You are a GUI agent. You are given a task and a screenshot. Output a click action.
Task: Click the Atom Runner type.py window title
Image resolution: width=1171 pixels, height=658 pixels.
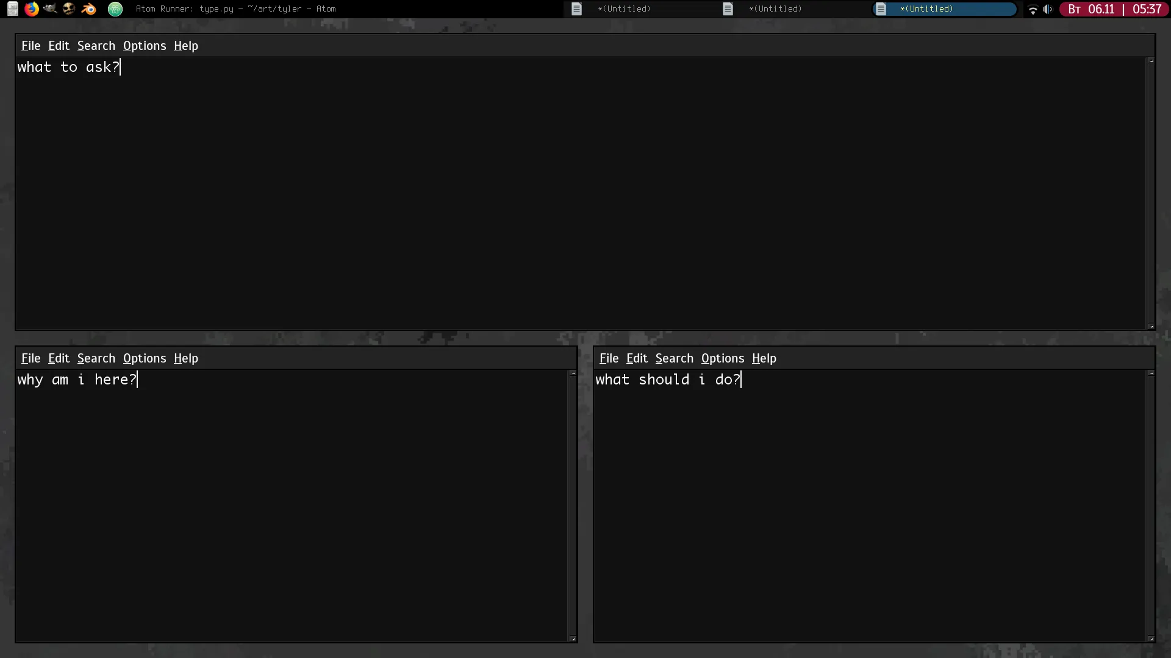235,9
